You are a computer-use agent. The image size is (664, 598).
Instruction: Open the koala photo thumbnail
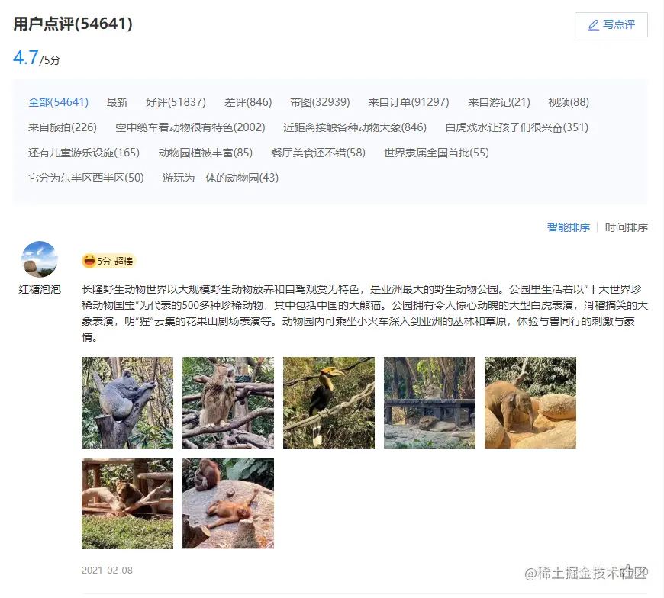pyautogui.click(x=127, y=403)
